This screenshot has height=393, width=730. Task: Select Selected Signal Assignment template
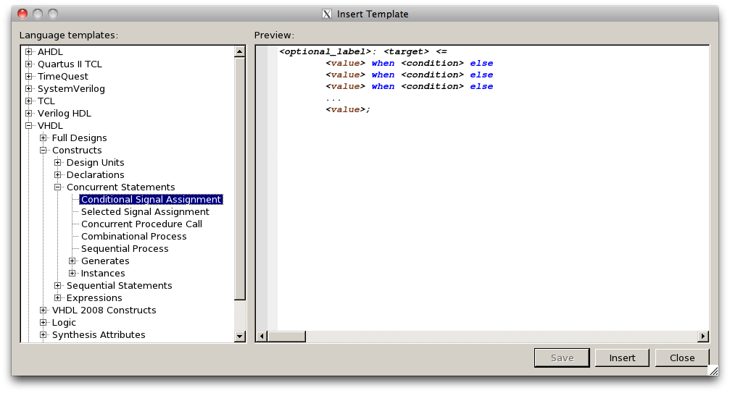145,212
